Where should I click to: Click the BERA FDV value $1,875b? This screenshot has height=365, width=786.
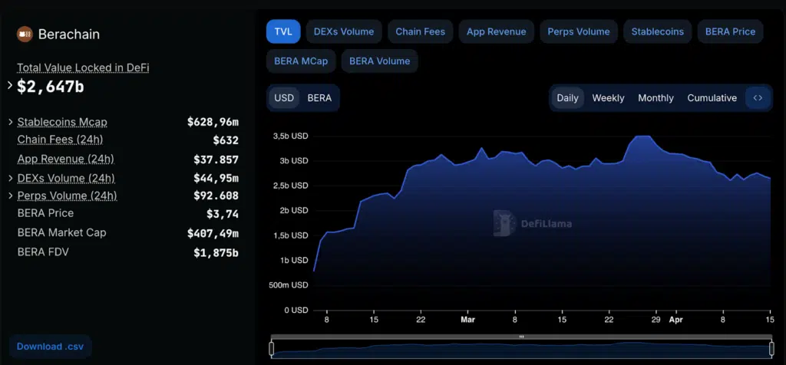tap(216, 253)
